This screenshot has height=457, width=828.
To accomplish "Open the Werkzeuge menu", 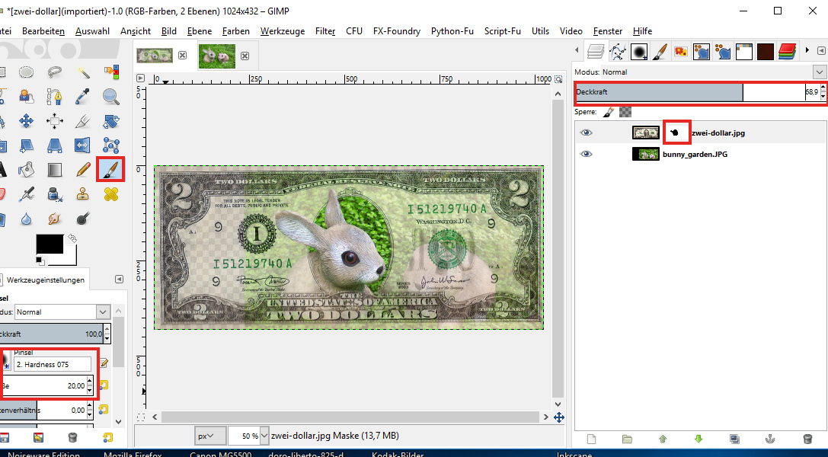I will pyautogui.click(x=282, y=31).
